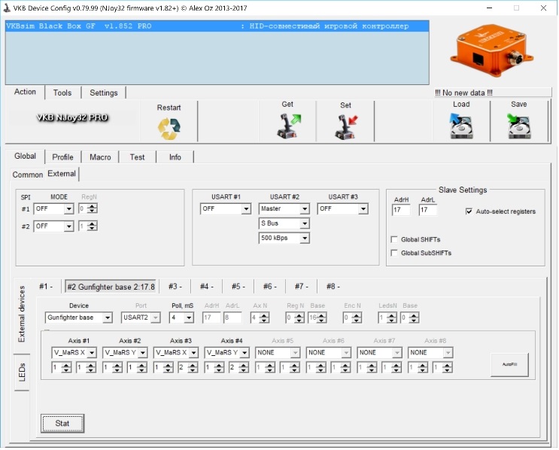Click the Slave Settings AdrH field
The width and height of the screenshot is (559, 450).
pyautogui.click(x=401, y=210)
